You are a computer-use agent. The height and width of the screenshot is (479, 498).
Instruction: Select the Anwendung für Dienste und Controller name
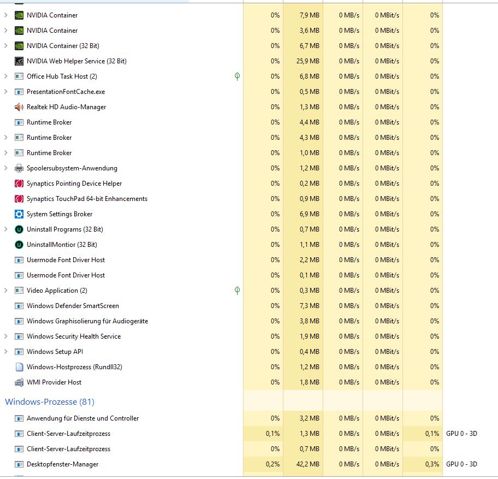click(82, 418)
